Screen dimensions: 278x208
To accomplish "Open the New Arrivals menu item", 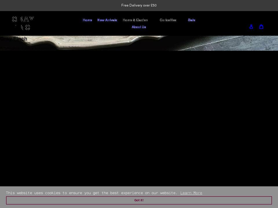I will [x=107, y=20].
